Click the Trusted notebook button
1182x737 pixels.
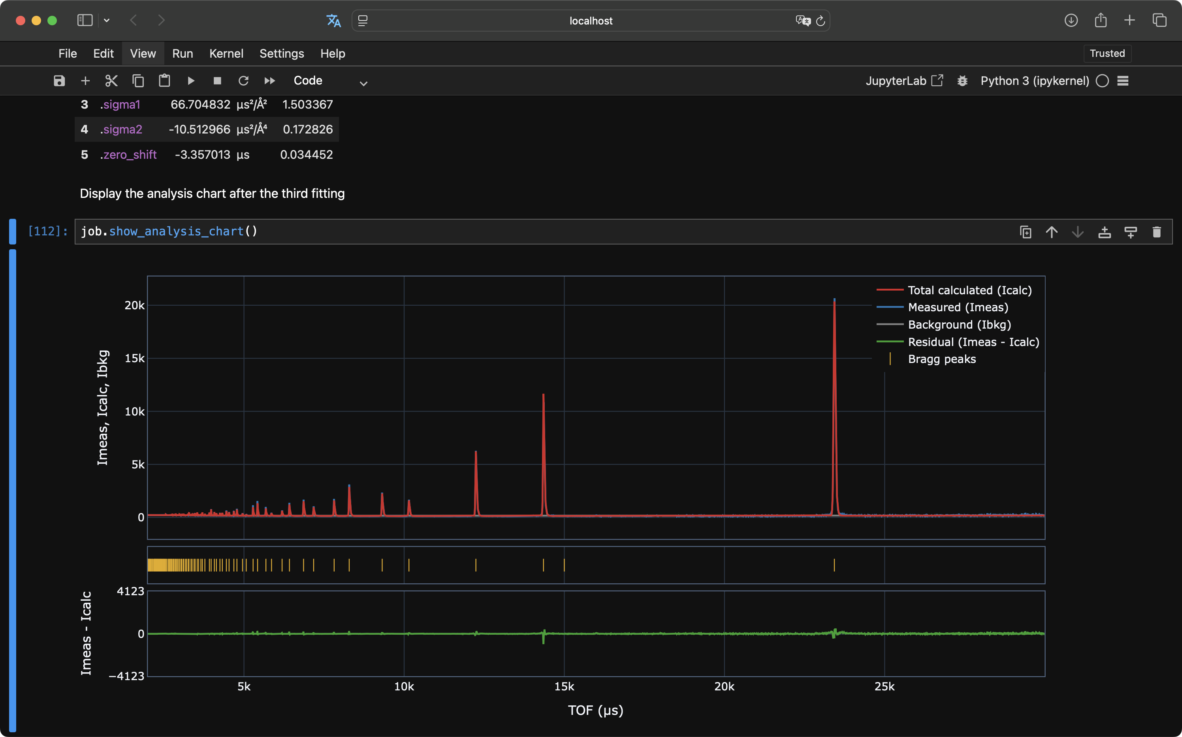(1107, 54)
